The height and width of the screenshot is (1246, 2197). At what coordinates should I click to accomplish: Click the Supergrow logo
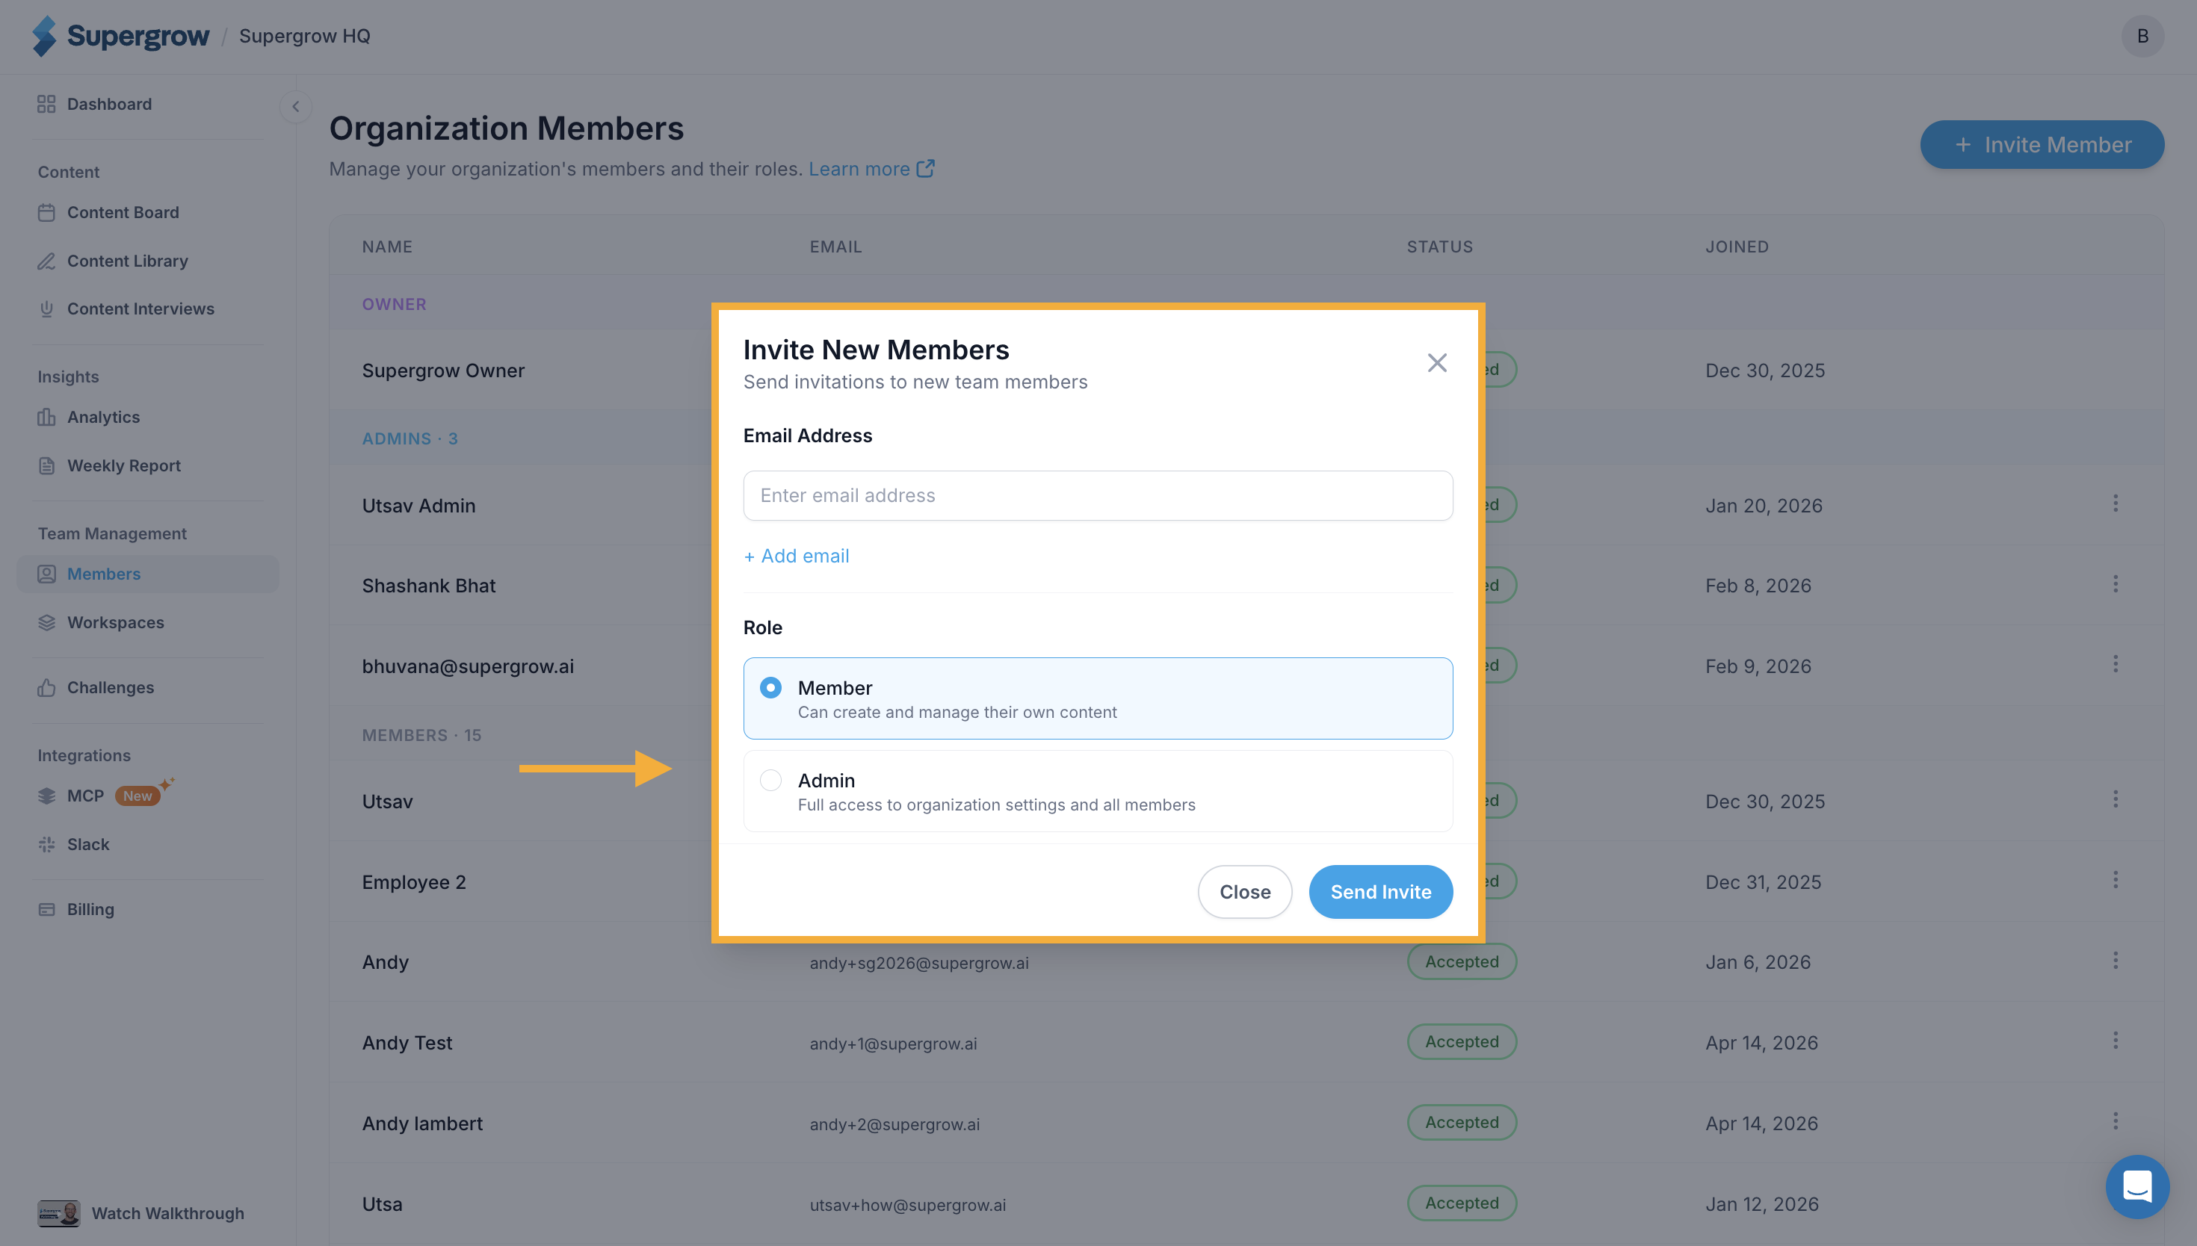(x=120, y=36)
